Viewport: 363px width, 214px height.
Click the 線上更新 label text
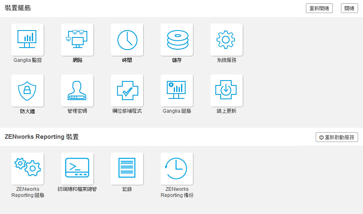coord(227,111)
